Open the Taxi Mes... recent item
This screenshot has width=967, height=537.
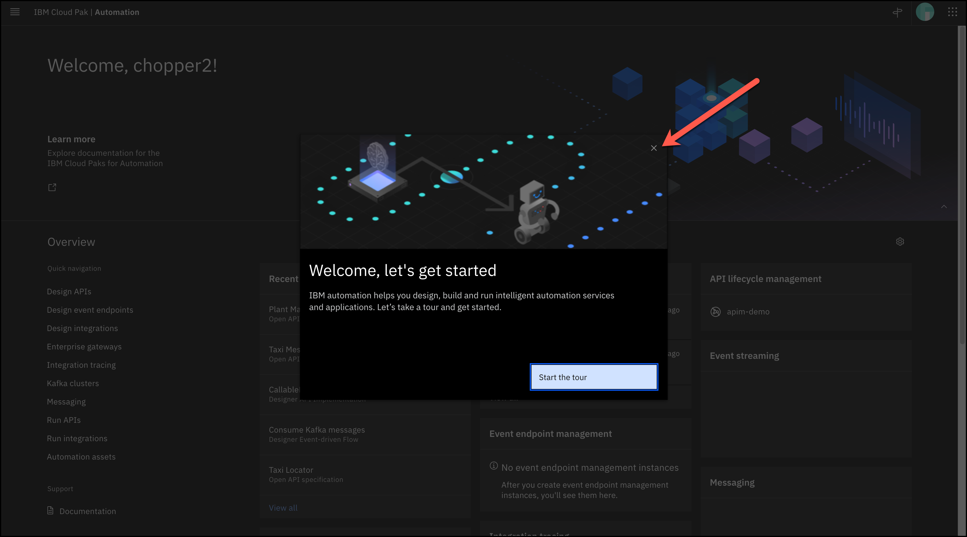point(280,354)
